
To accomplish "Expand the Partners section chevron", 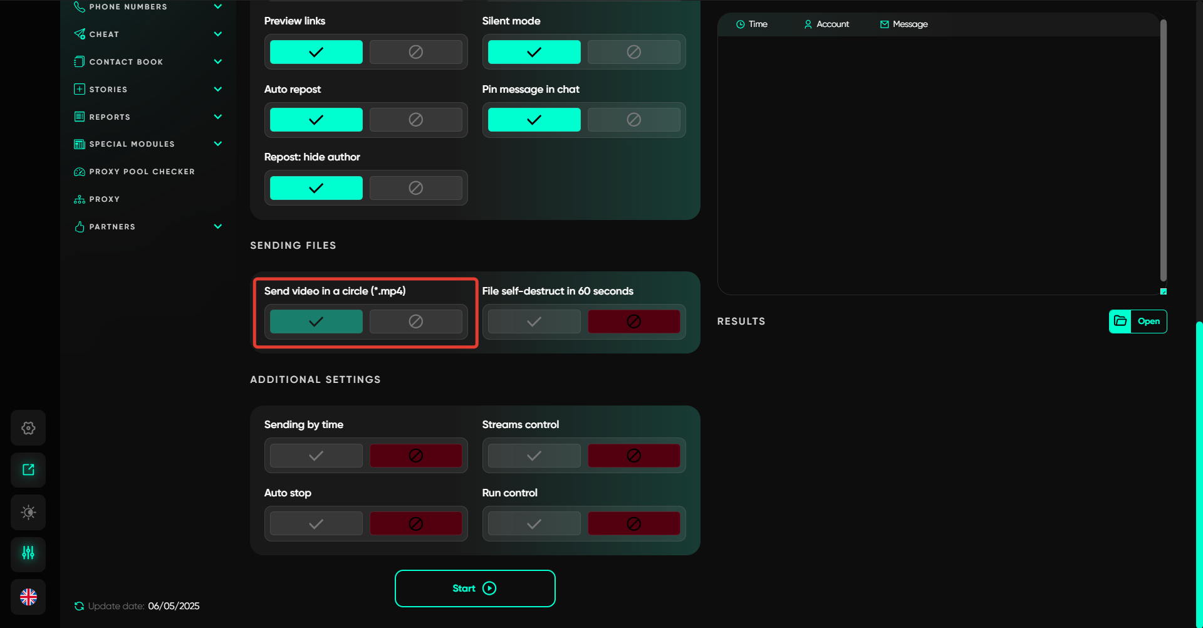I will [217, 226].
